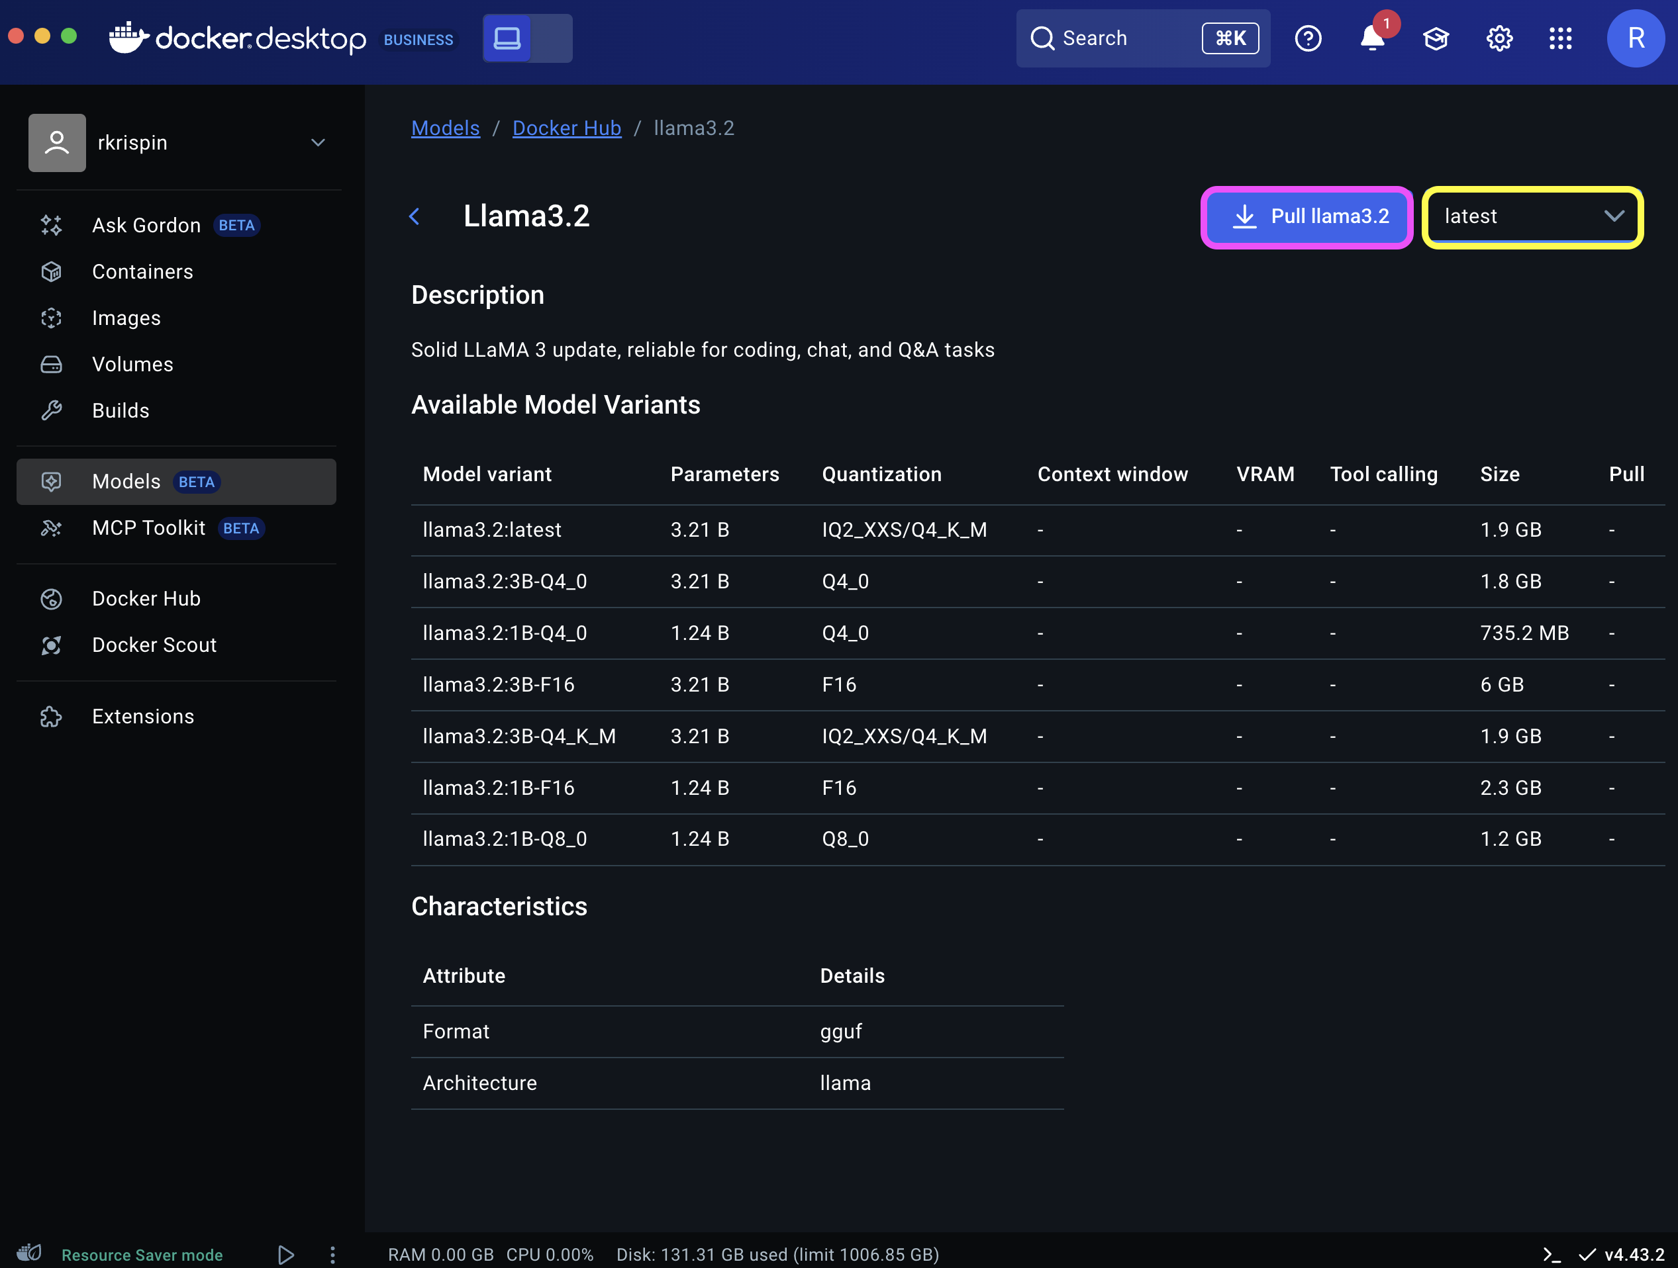This screenshot has width=1678, height=1268.
Task: Resume engine with the play button
Action: tap(286, 1254)
